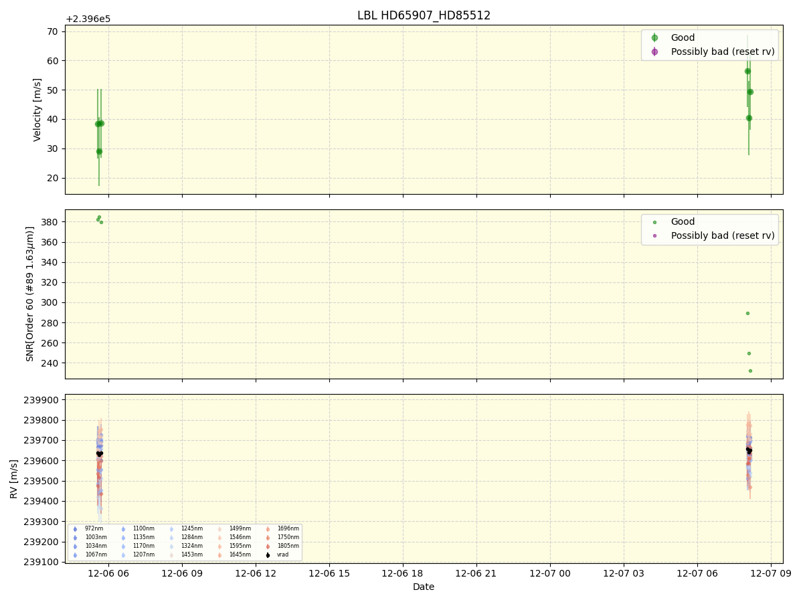Click the velocity point near 40 on 12-07
Image resolution: width=803 pixels, height=602 pixels.
click(749, 118)
